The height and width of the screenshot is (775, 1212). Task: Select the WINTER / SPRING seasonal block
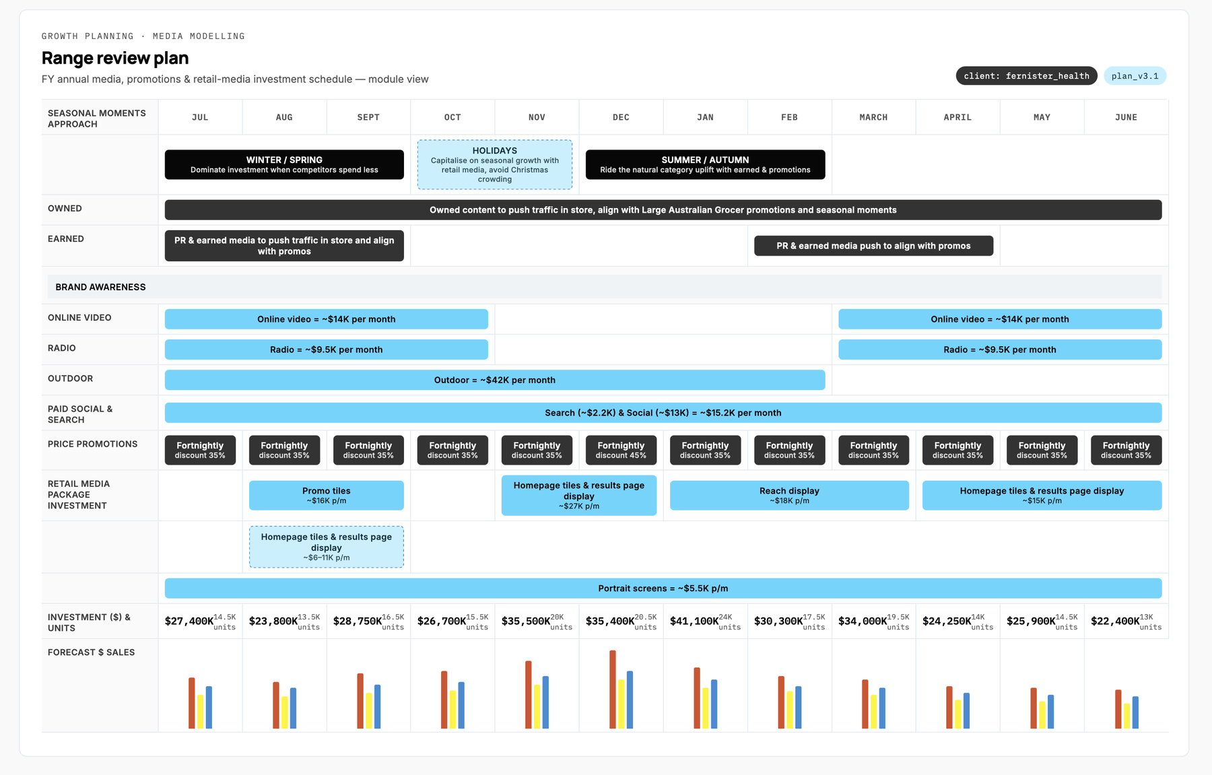click(x=284, y=164)
